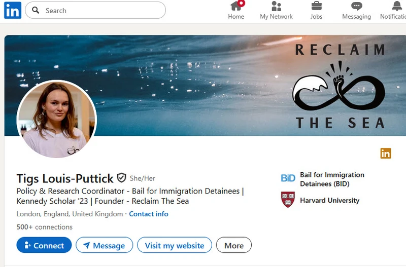Viewport: 406px width, 267px height.
Task: Go to Jobs briefcase icon
Action: 316,7
